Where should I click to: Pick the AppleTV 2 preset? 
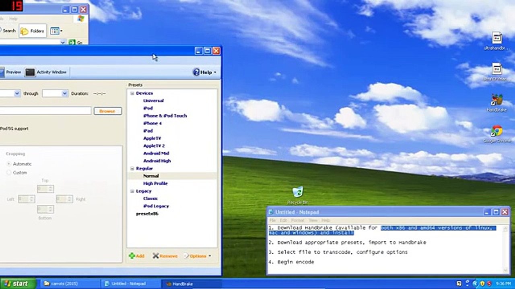click(x=154, y=146)
